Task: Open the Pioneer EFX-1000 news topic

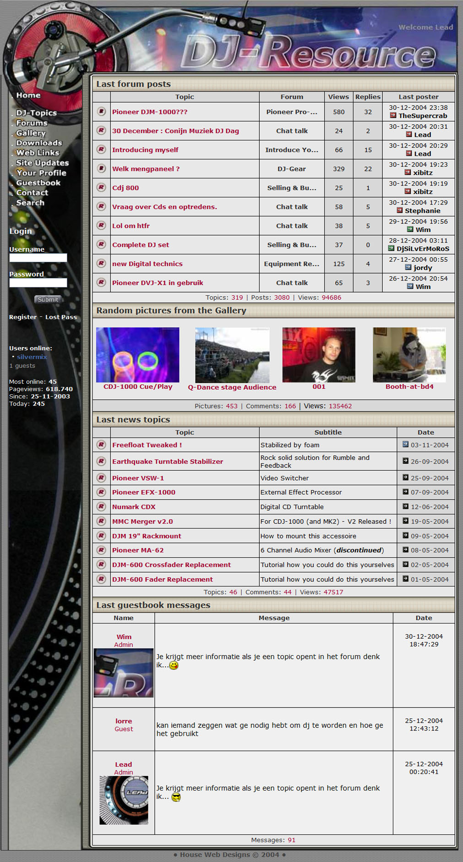Action: 144,492
